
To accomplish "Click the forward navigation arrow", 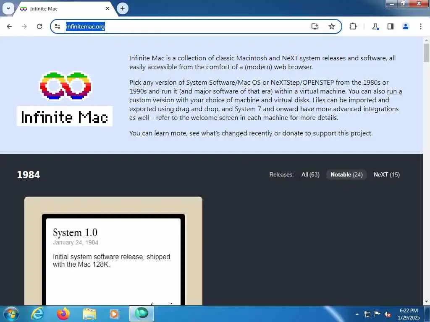I will [24, 26].
